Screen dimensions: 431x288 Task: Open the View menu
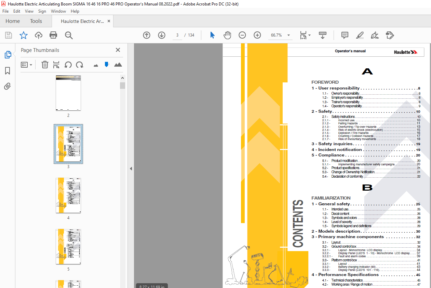pyautogui.click(x=29, y=11)
